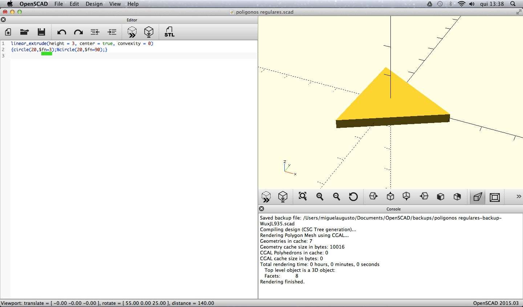Render the design from editor toolbar

point(149,32)
